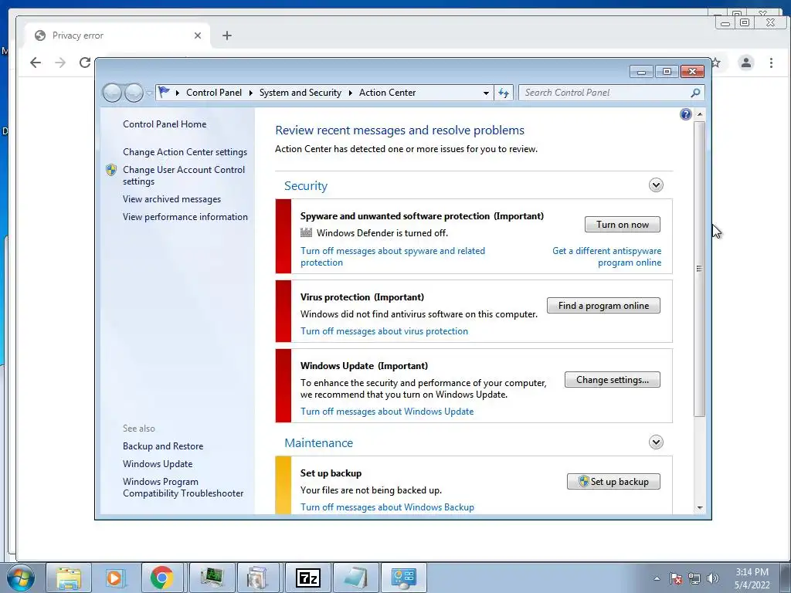Collapse the Security section chevron
The width and height of the screenshot is (791, 593).
tap(656, 185)
